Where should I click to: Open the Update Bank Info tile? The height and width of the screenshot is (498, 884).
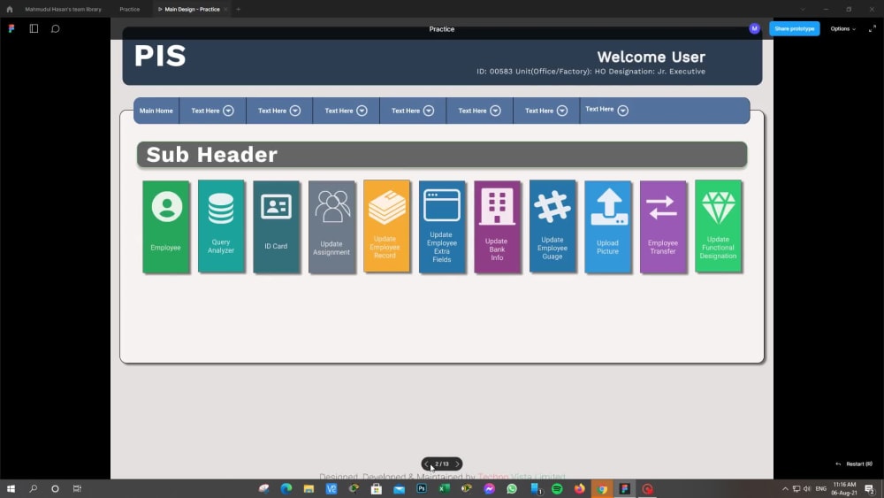click(497, 226)
